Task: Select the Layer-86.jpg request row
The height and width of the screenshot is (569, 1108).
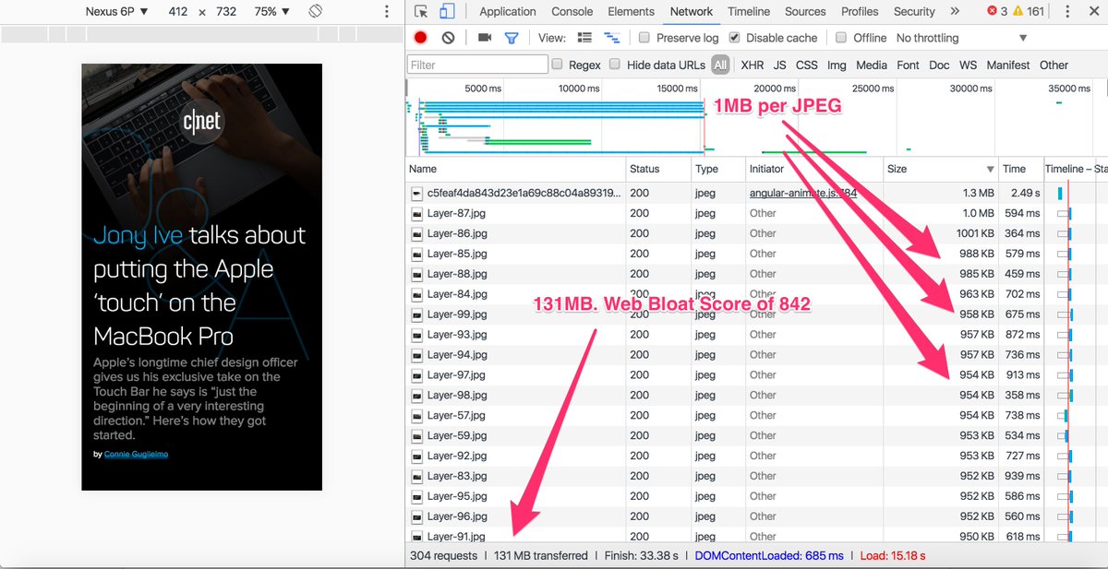Action: [757, 233]
